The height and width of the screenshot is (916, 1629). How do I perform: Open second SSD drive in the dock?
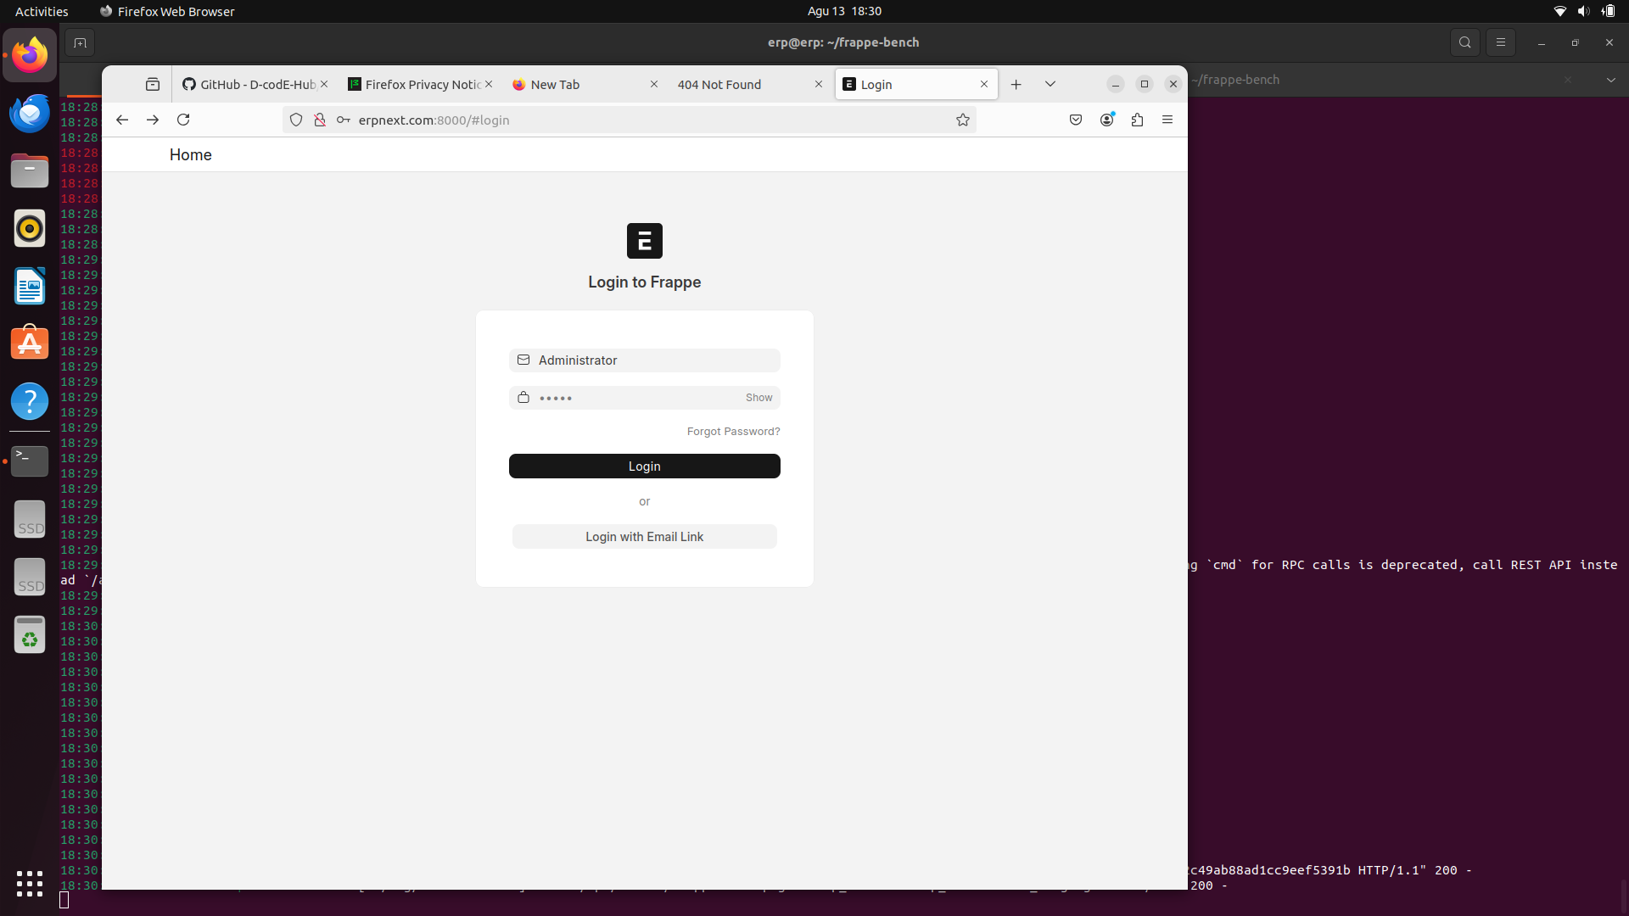[x=30, y=577]
